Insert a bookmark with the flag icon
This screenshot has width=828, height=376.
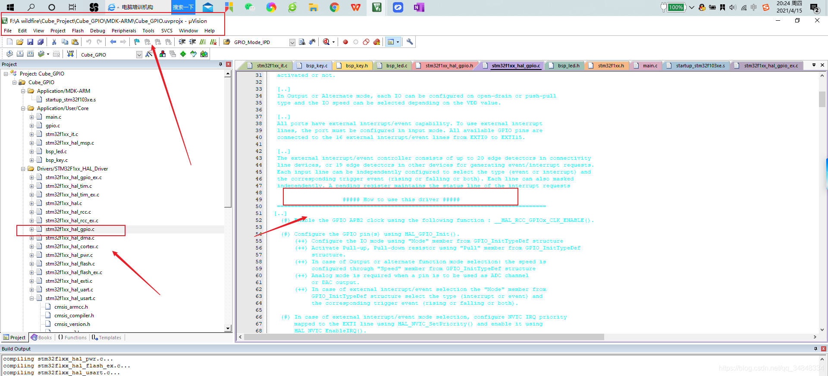[137, 42]
